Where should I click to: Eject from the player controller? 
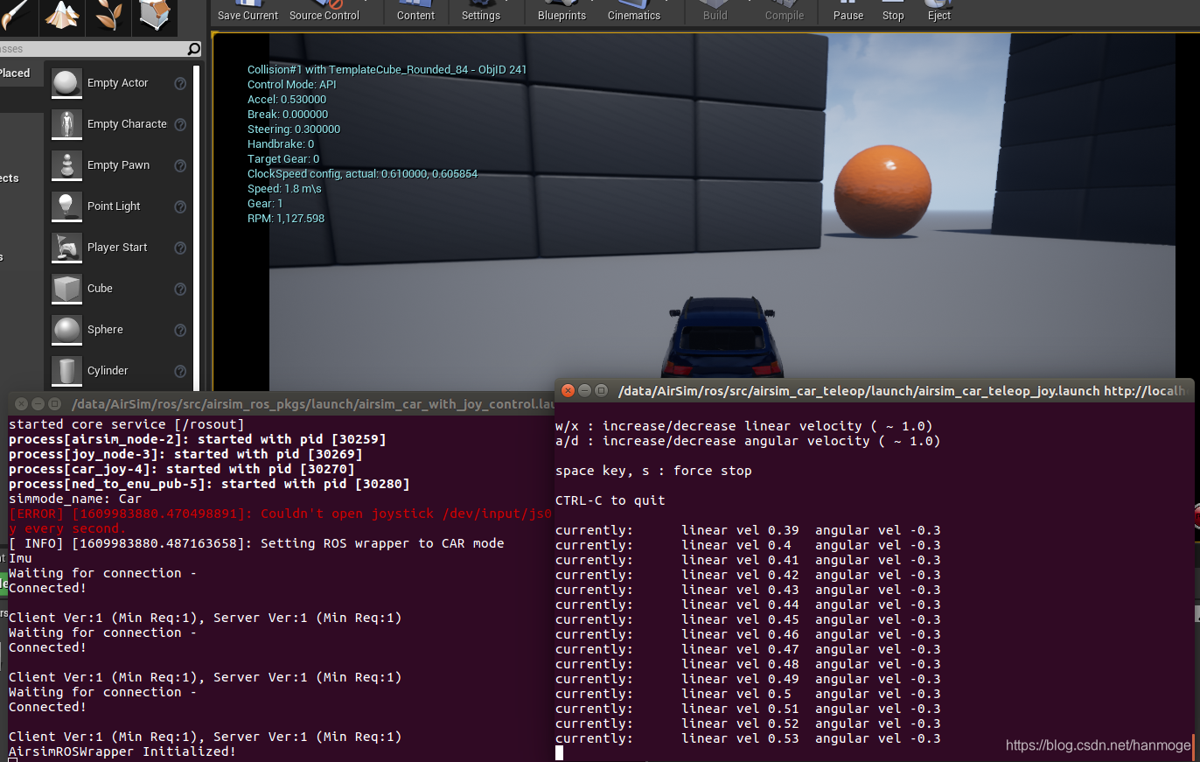tap(939, 11)
